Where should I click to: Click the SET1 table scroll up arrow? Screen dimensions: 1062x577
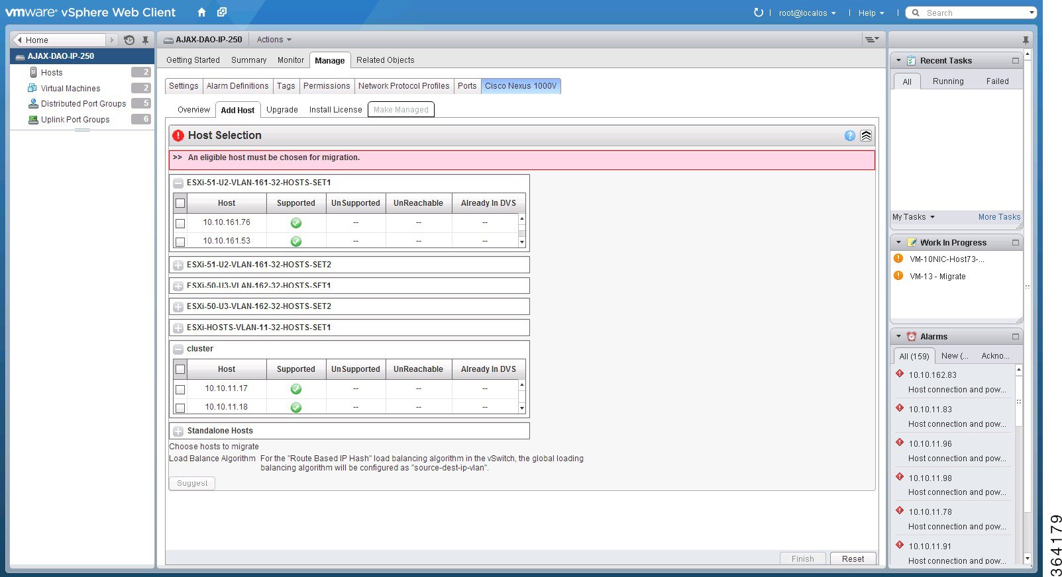click(x=522, y=218)
